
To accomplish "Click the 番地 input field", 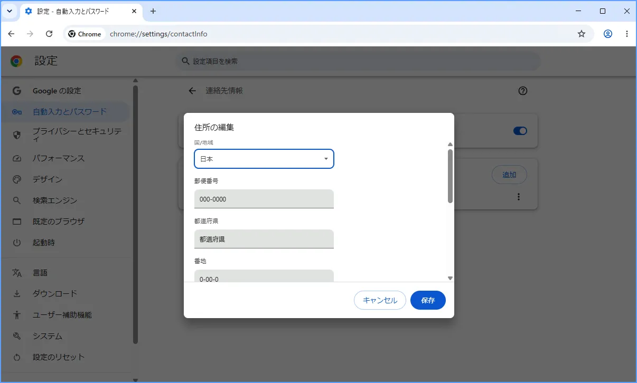I will coord(264,276).
